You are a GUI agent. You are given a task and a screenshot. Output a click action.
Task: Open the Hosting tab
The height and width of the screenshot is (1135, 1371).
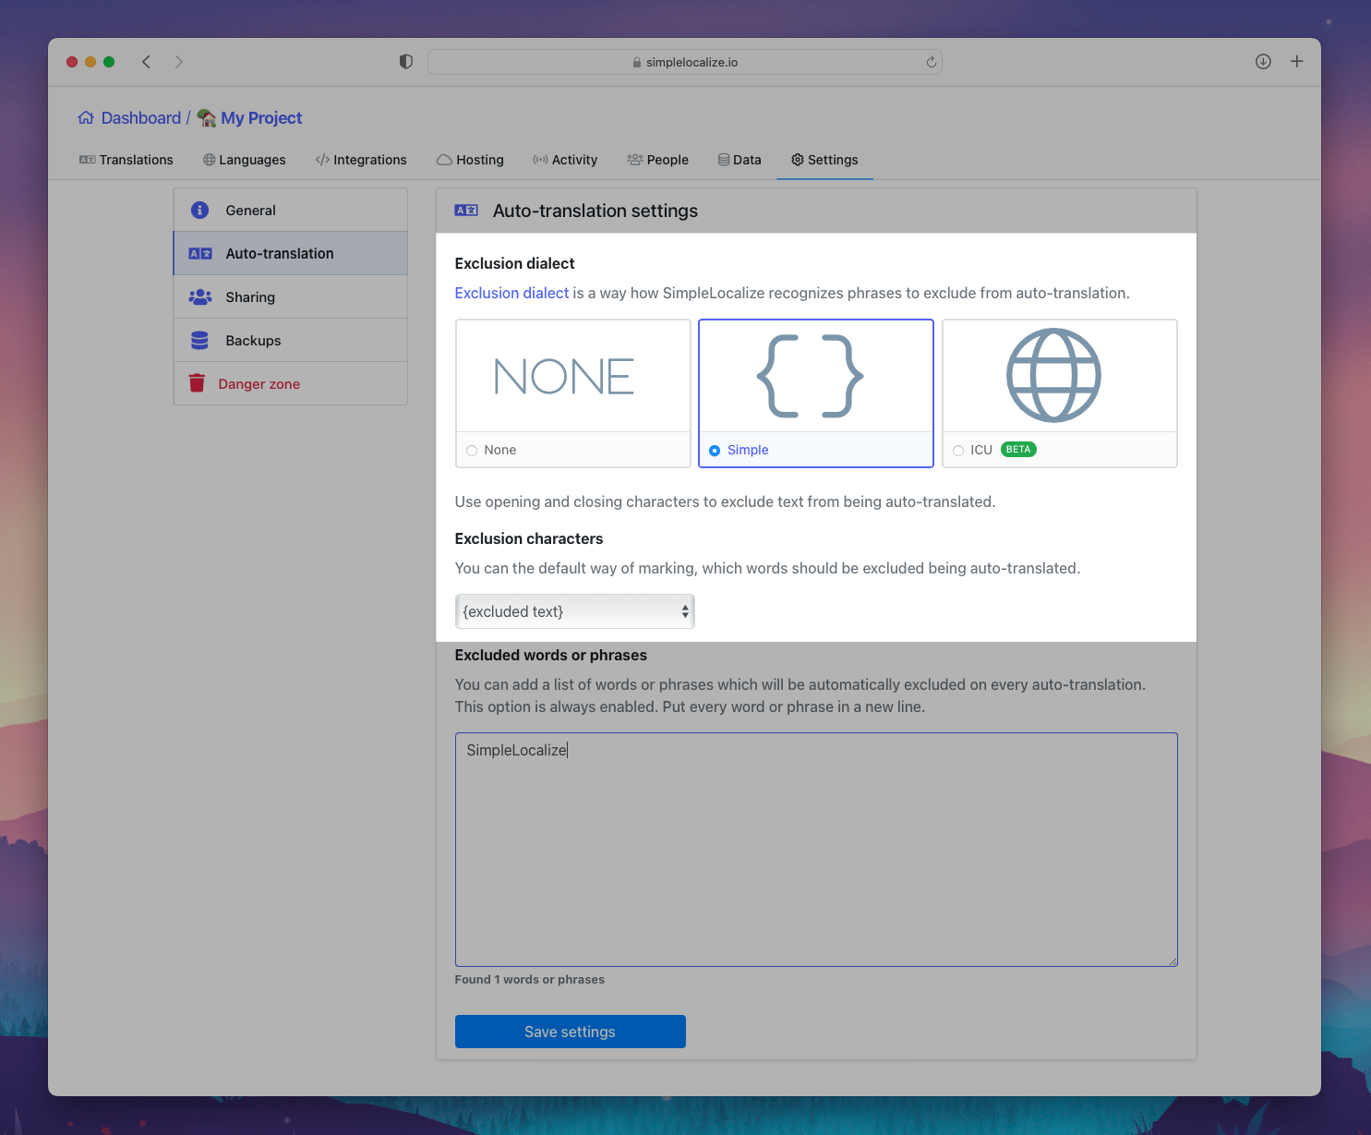(470, 160)
